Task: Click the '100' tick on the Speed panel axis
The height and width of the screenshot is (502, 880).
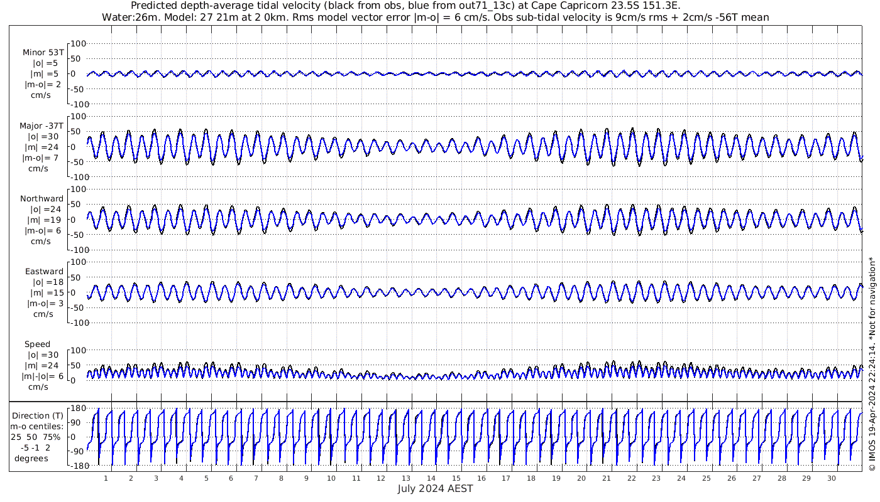Action: pyautogui.click(x=78, y=350)
